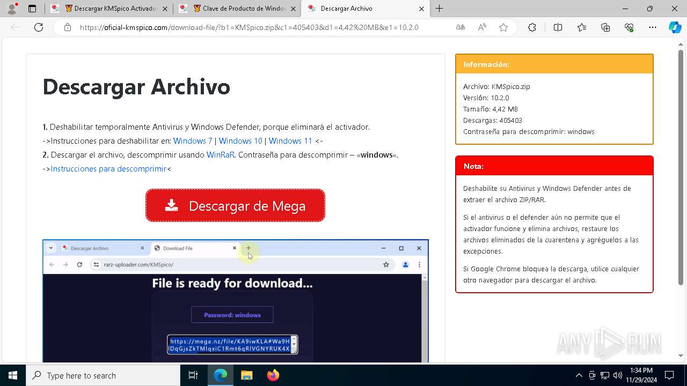Open the Favorites list icon
Screen dimensions: 687x386
(582, 27)
